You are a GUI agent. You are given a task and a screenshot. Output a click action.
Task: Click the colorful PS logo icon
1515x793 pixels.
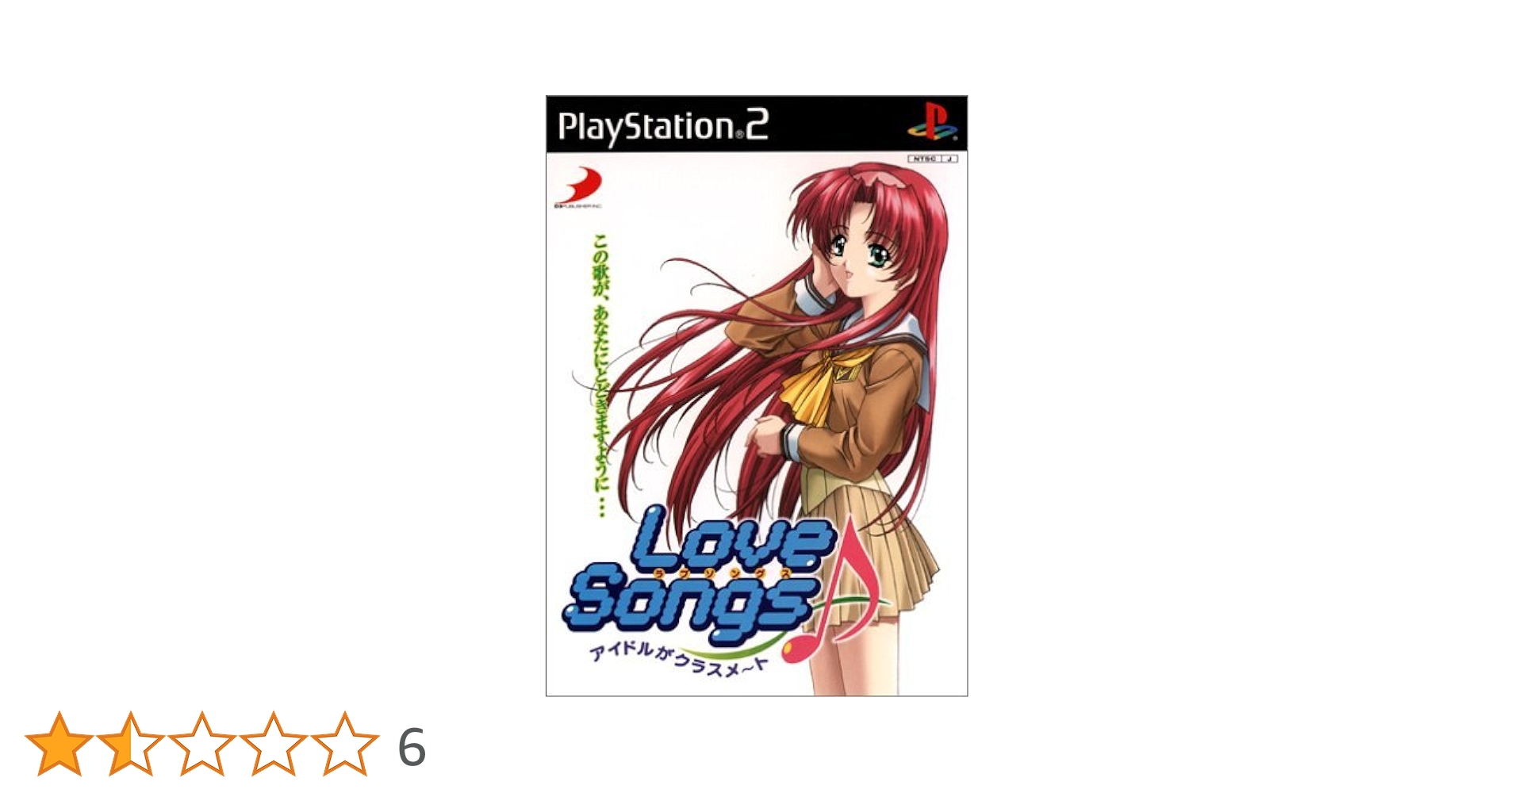coord(932,123)
